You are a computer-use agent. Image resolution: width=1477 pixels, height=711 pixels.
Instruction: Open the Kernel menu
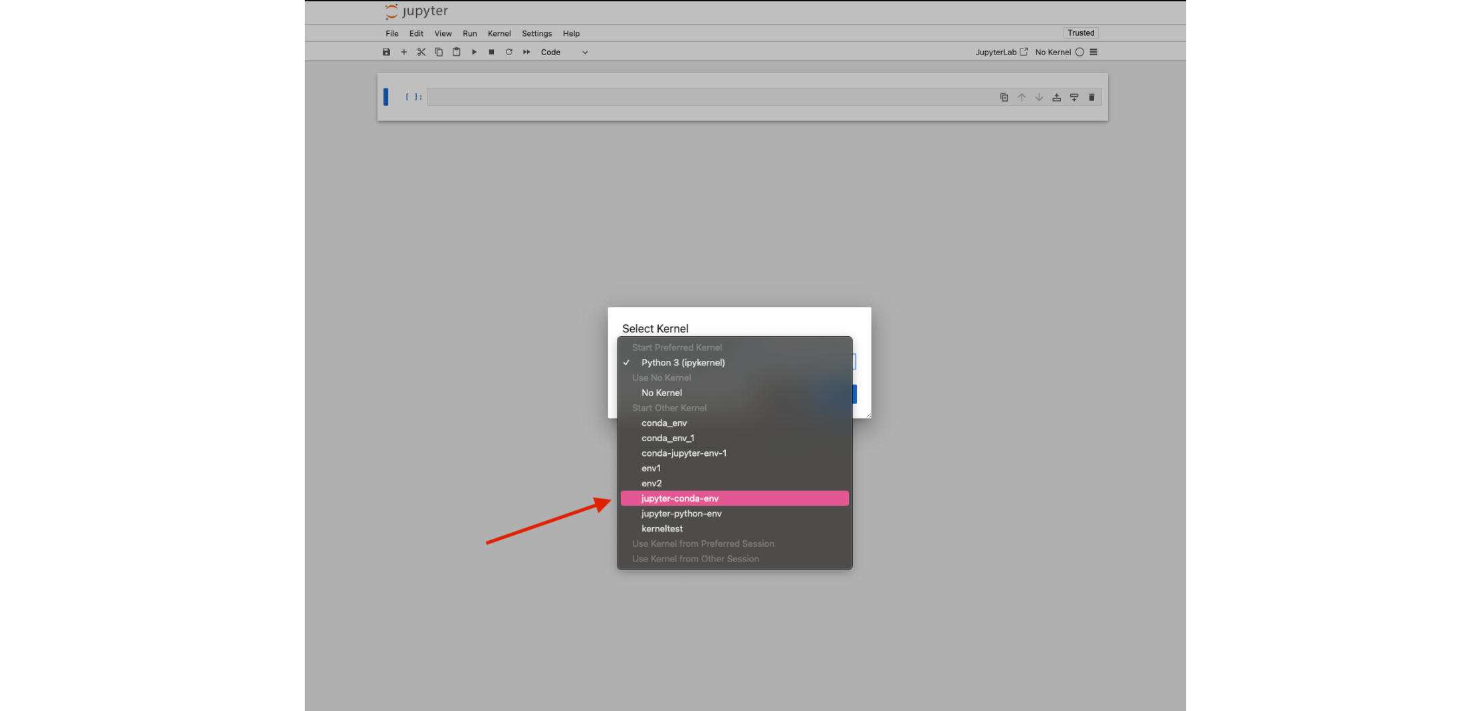(x=499, y=33)
